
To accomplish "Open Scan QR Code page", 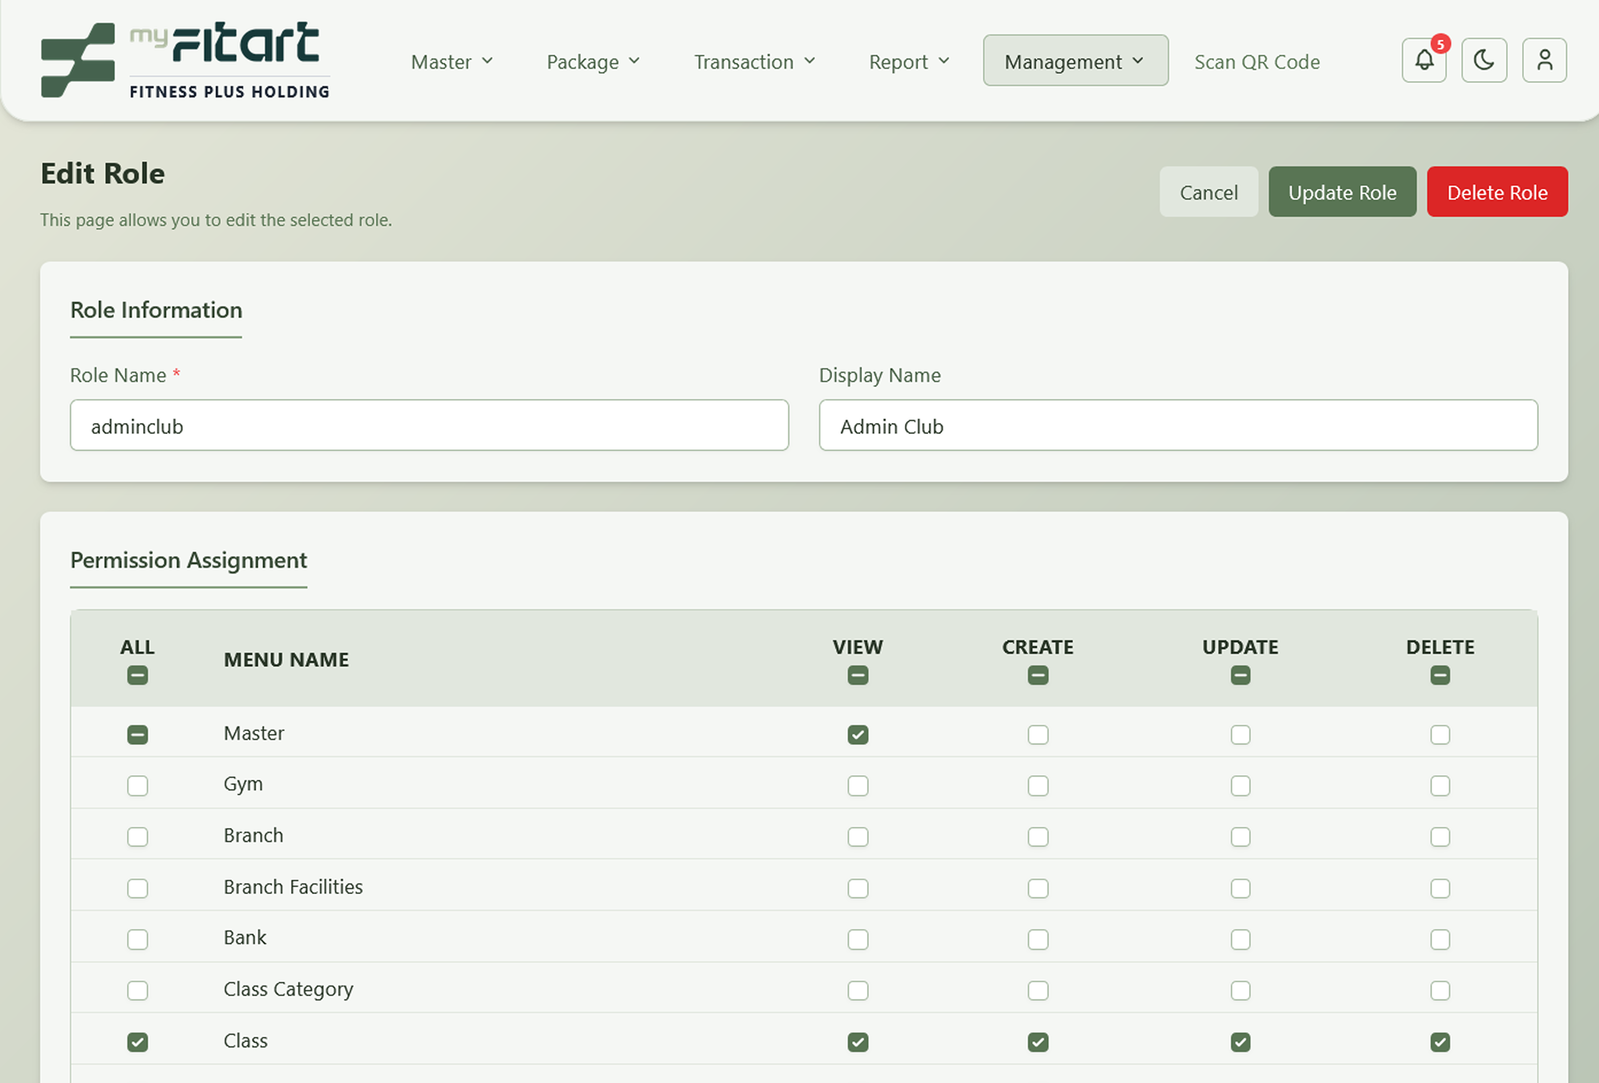I will click(x=1256, y=61).
